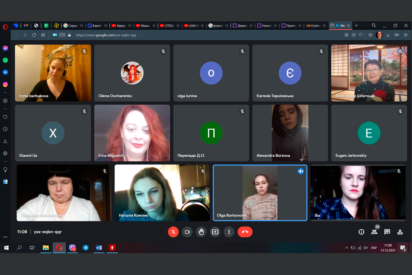
Task: Reload the Meet page
Action: [x=34, y=35]
